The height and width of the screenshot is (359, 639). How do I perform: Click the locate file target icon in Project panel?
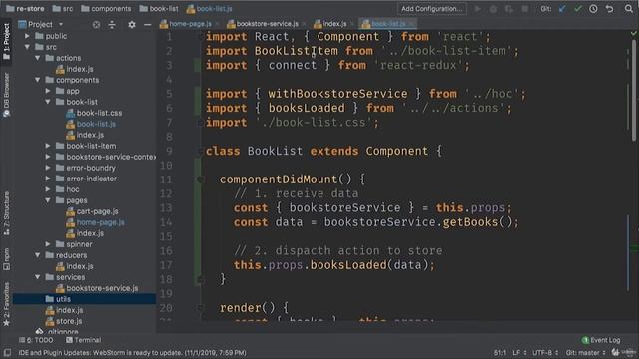pos(96,24)
